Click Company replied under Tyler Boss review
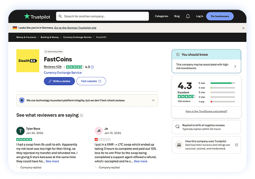This screenshot has width=255, height=179. [x=31, y=168]
